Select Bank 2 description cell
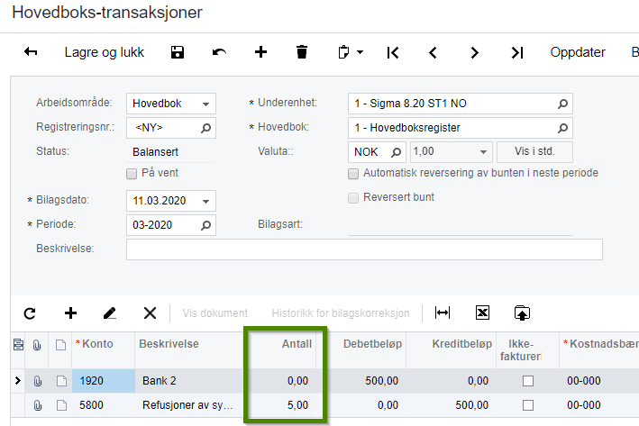 pyautogui.click(x=189, y=381)
